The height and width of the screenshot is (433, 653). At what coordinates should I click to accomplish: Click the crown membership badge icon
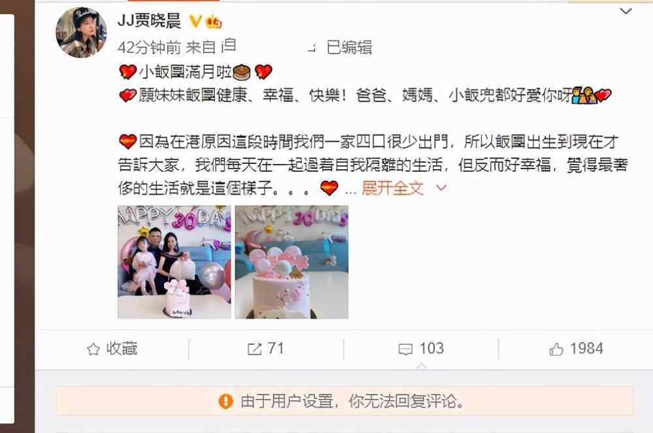[214, 22]
